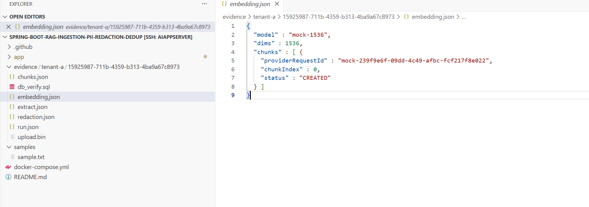Viewport: 589px width, 207px height.
Task: Click line number 4 in the gutter
Action: pos(233,52)
